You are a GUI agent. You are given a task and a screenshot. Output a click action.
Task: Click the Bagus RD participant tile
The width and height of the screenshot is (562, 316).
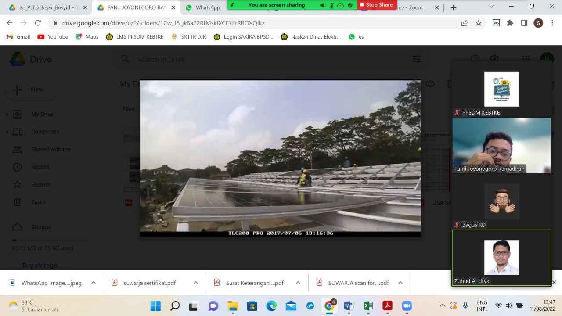[x=501, y=201]
